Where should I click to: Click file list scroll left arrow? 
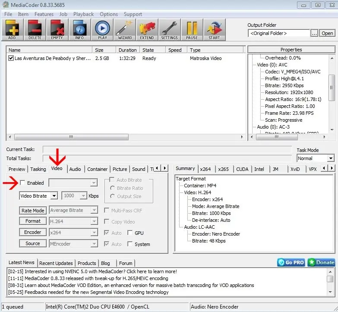coord(10,137)
